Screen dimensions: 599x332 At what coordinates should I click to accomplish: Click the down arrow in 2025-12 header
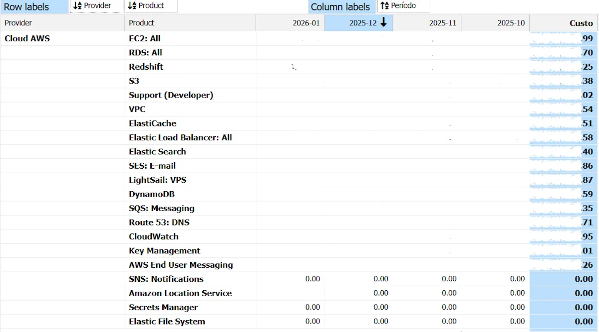[x=383, y=22]
